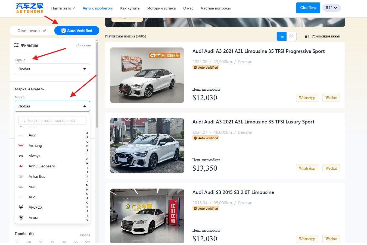Jump to letter M in brand index
This screenshot has height=245, width=367.
coord(87,185)
